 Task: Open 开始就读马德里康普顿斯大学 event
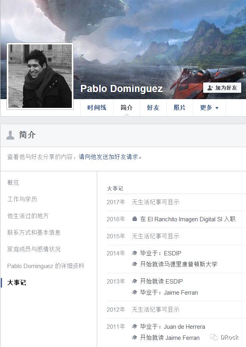[179, 264]
